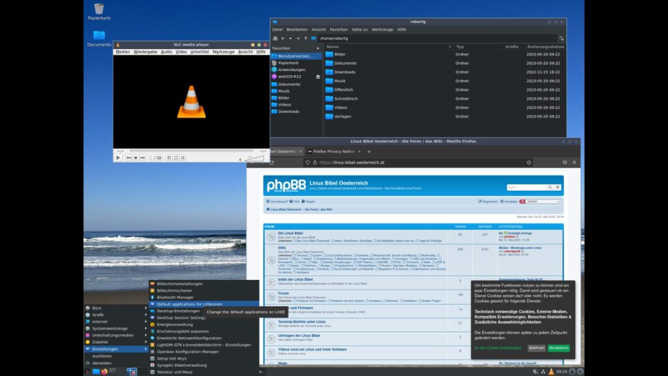Reload the folder in file manager
The width and height of the screenshot is (668, 376).
tap(562, 39)
